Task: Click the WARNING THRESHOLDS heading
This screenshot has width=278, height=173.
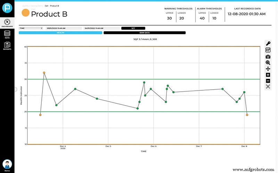Action: 178,8
